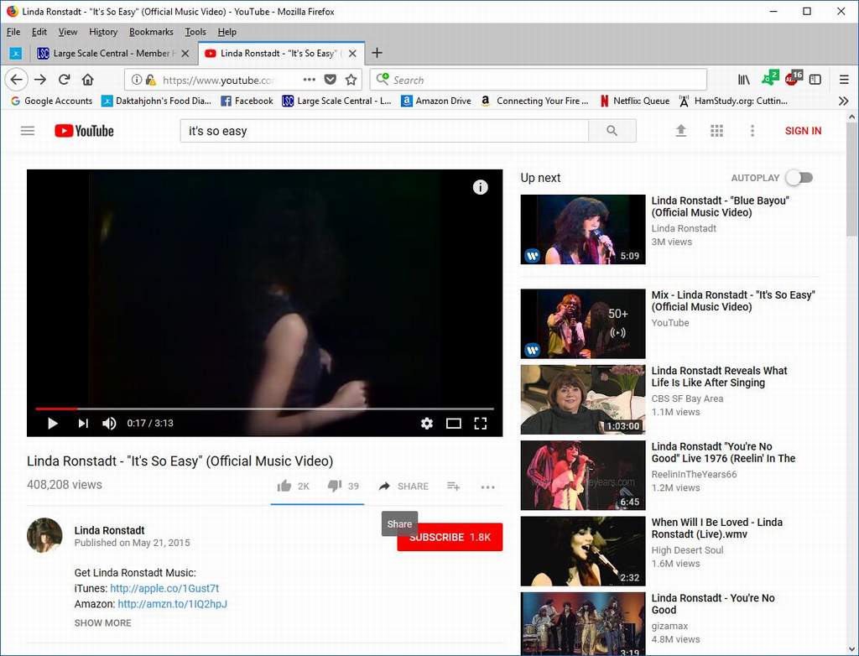Screen dimensions: 859x656
Task: Save page to Pocket
Action: point(330,80)
